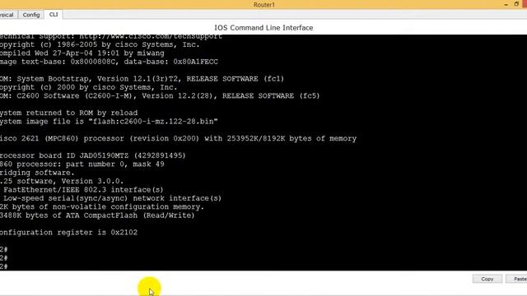Viewport: 527px width, 296px height.
Task: Click the 'System returned to ROM by reload' line
Action: [68, 113]
